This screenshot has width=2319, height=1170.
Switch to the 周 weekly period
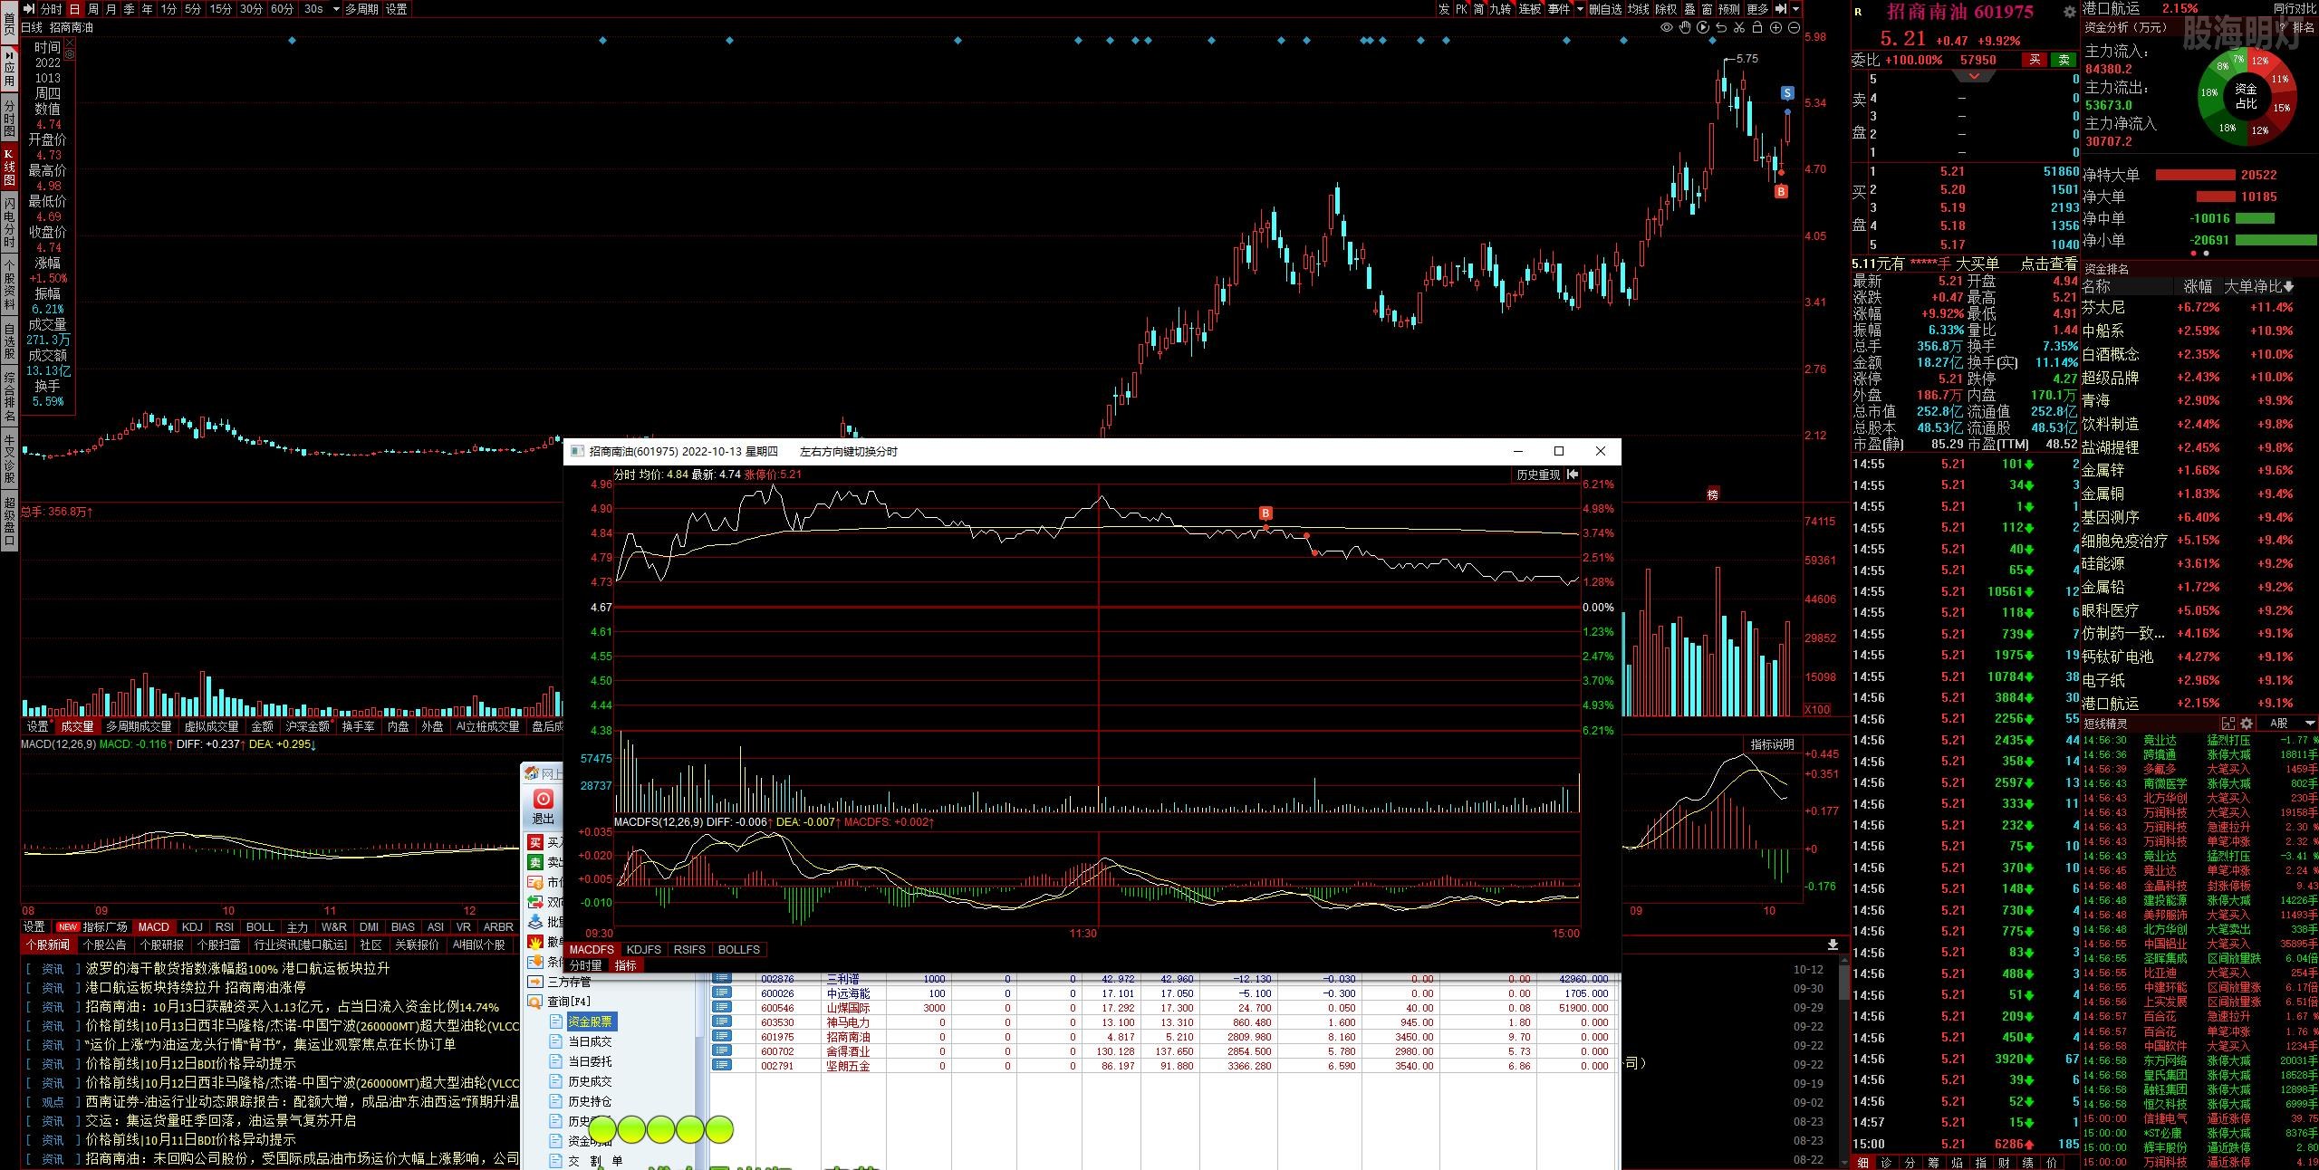click(92, 9)
